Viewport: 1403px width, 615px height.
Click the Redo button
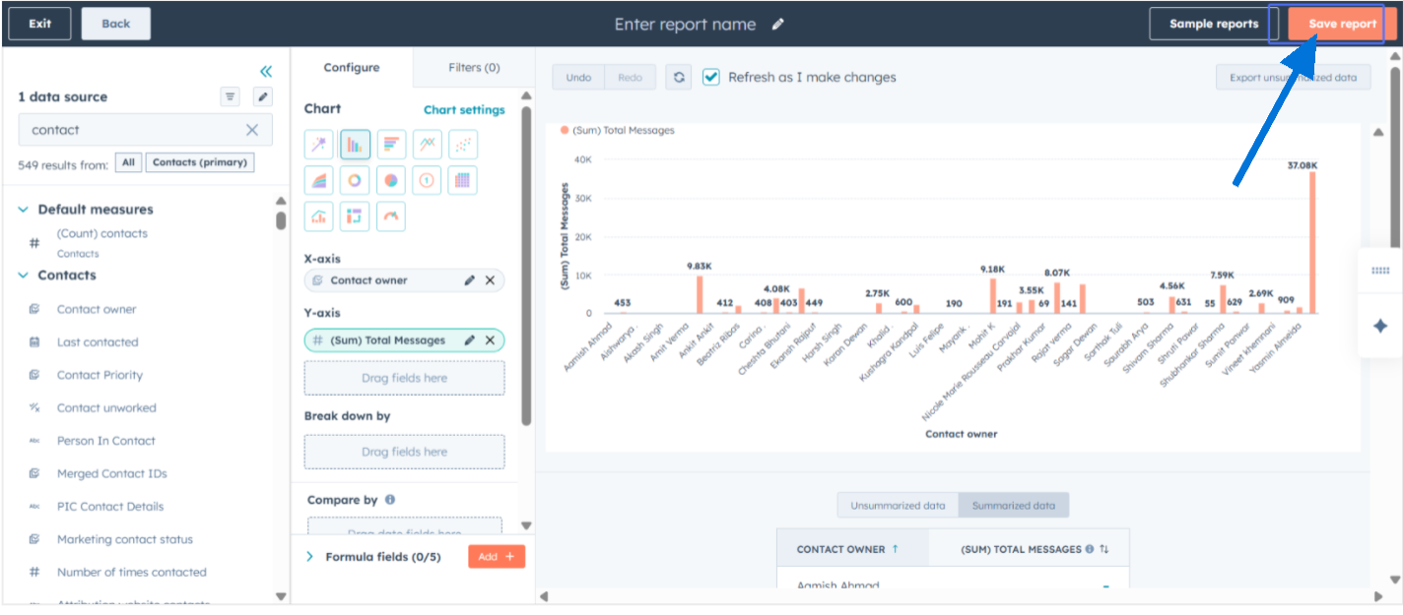630,77
